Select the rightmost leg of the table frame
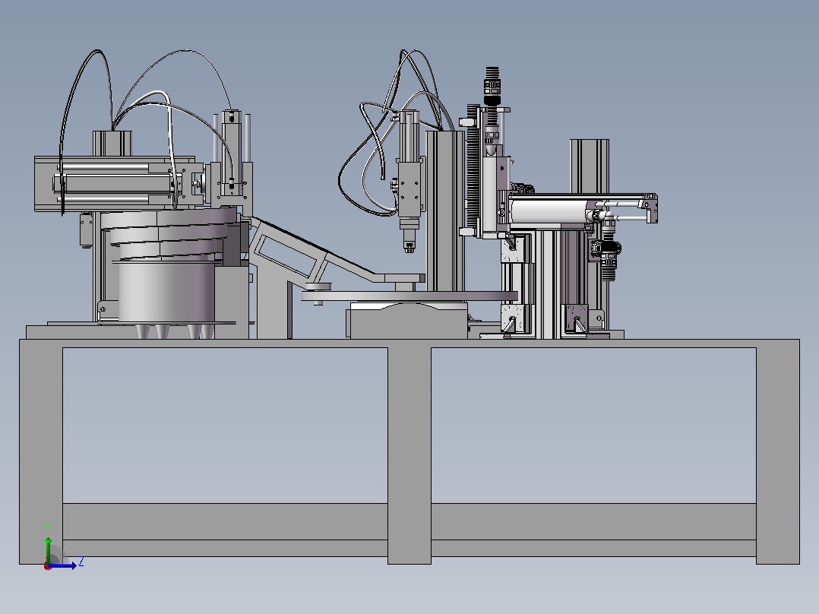This screenshot has width=819, height=614. coord(778,452)
